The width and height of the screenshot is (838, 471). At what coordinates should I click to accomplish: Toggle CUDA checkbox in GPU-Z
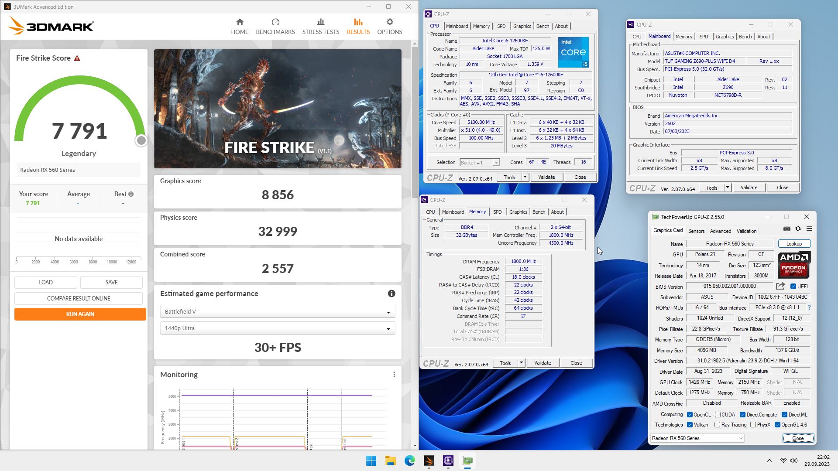718,415
